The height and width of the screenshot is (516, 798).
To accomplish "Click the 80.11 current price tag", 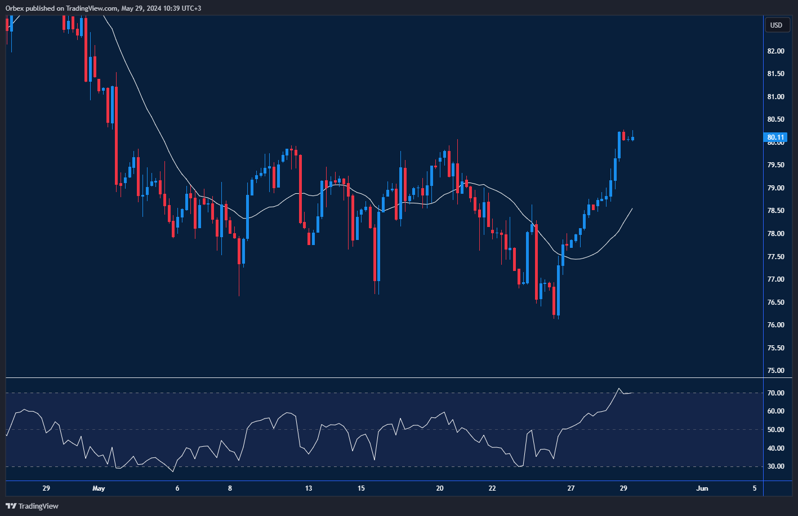I will 775,137.
